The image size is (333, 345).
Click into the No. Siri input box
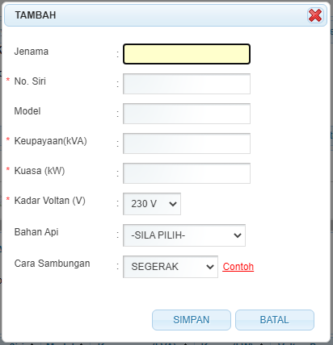pyautogui.click(x=187, y=84)
